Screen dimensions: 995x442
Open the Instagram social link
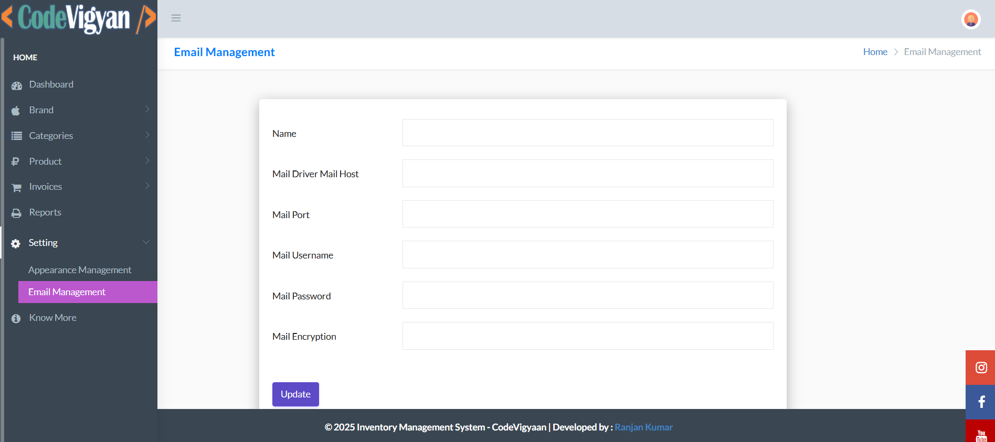pos(981,368)
